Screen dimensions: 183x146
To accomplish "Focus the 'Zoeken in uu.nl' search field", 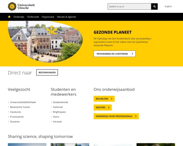I will (x=129, y=6).
